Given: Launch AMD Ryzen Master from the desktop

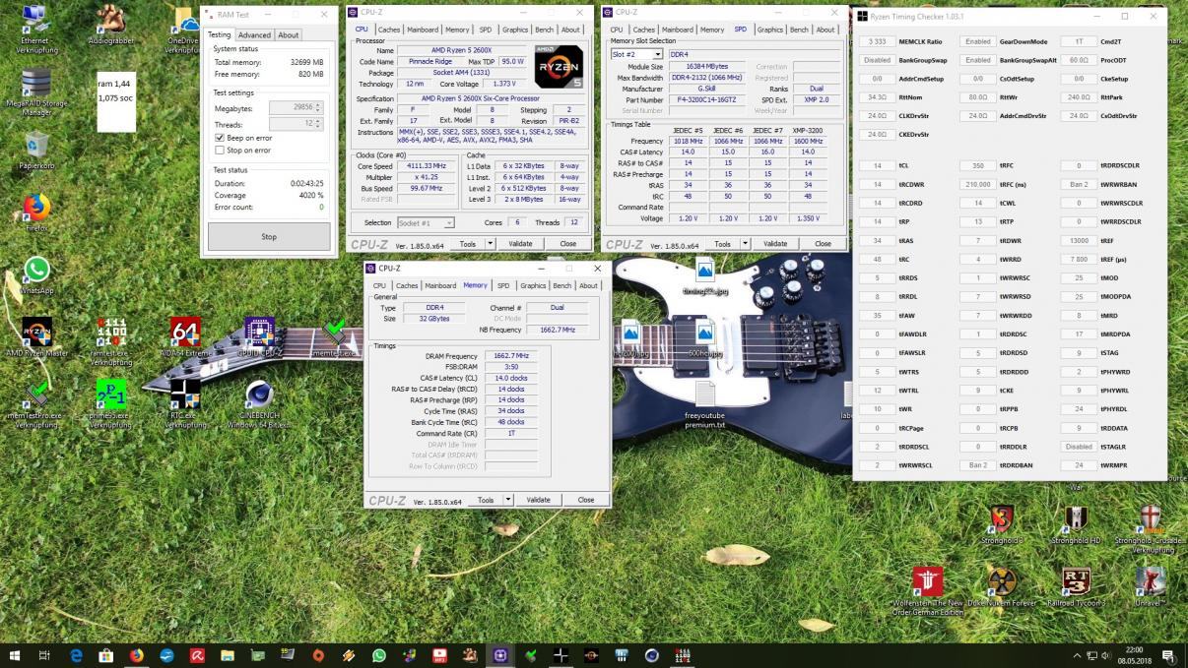Looking at the screenshot, I should tap(36, 337).
